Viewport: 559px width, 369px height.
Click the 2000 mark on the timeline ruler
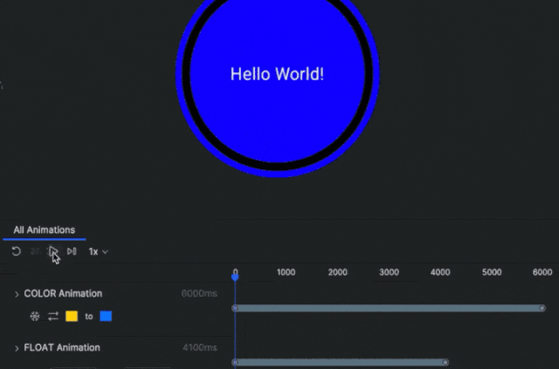(x=338, y=272)
